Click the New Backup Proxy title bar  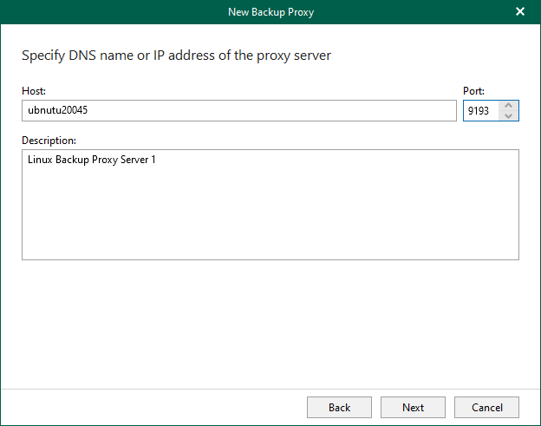[270, 11]
